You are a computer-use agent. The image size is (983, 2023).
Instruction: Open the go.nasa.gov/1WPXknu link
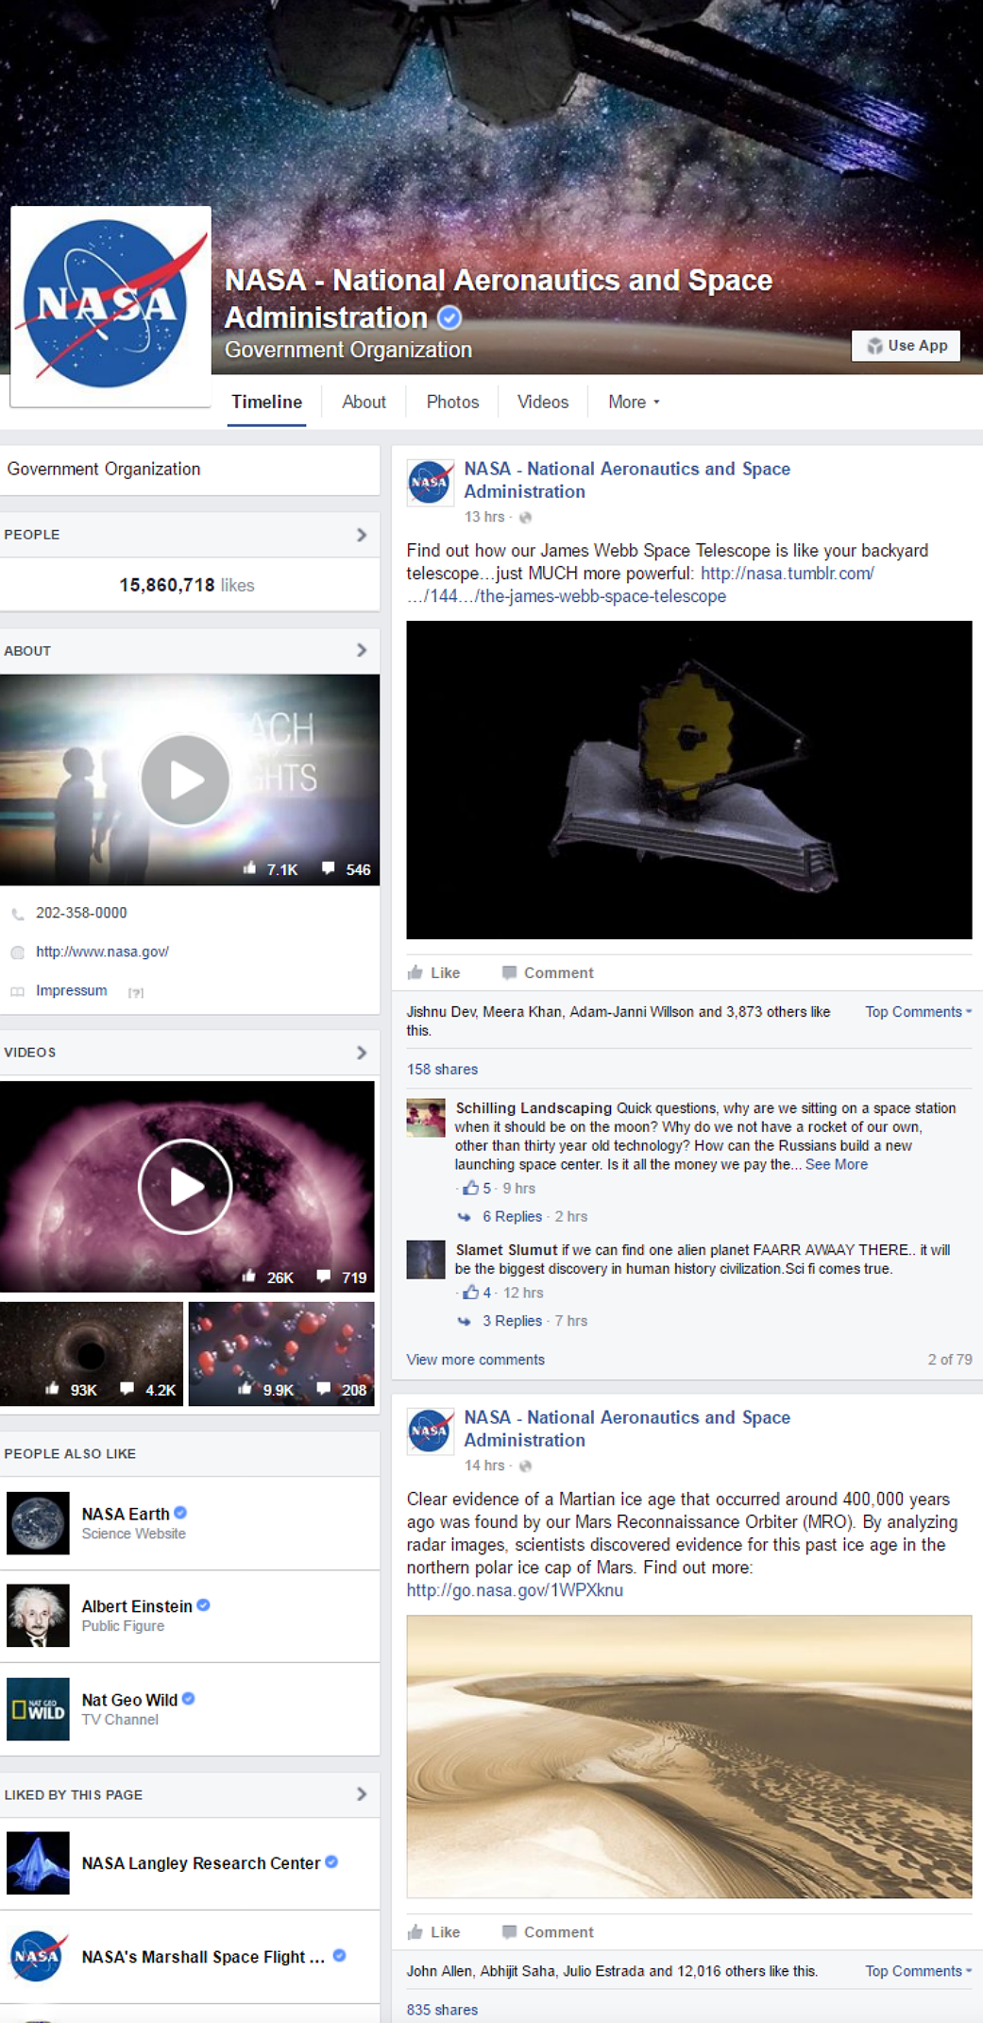coord(515,1590)
